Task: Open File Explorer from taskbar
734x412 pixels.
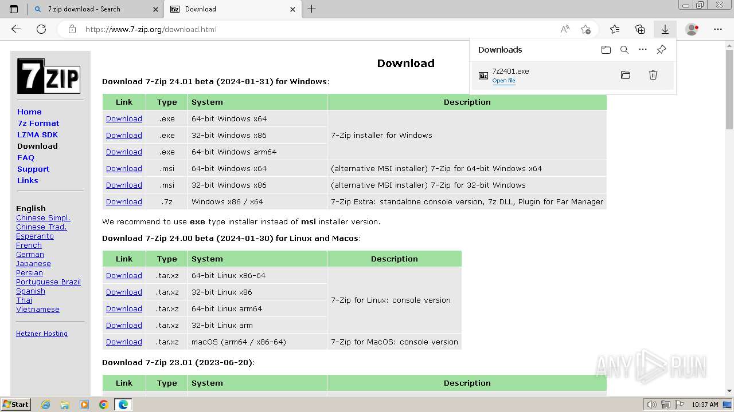Action: coord(65,405)
